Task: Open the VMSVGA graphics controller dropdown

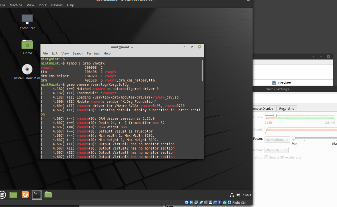Action: point(276,150)
